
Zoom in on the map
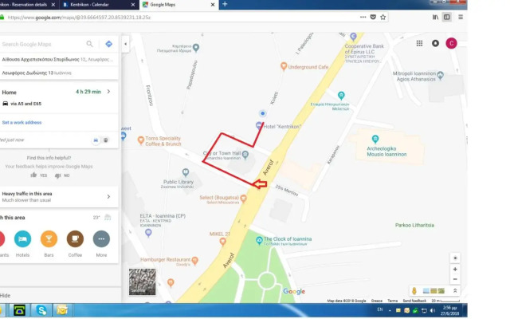coord(455,270)
